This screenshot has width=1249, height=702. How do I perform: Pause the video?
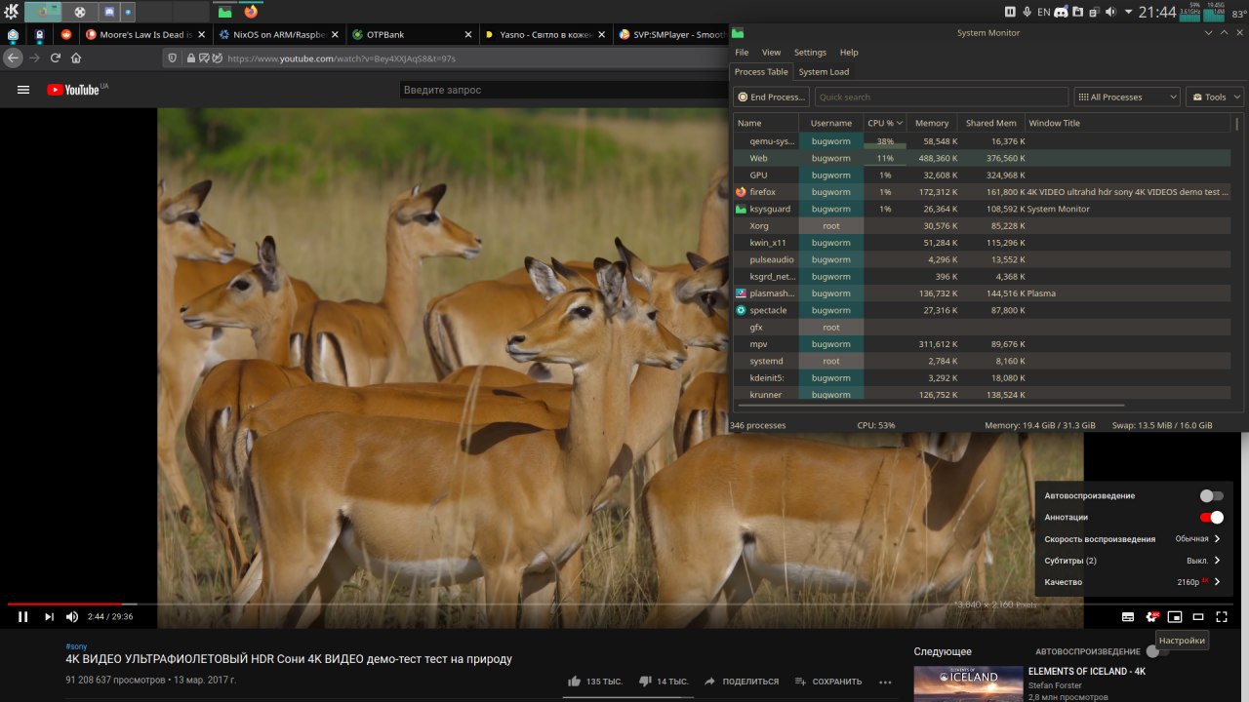[22, 616]
